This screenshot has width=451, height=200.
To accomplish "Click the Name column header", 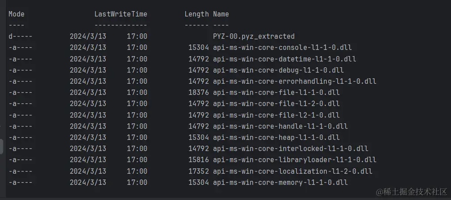I will click(x=221, y=14).
